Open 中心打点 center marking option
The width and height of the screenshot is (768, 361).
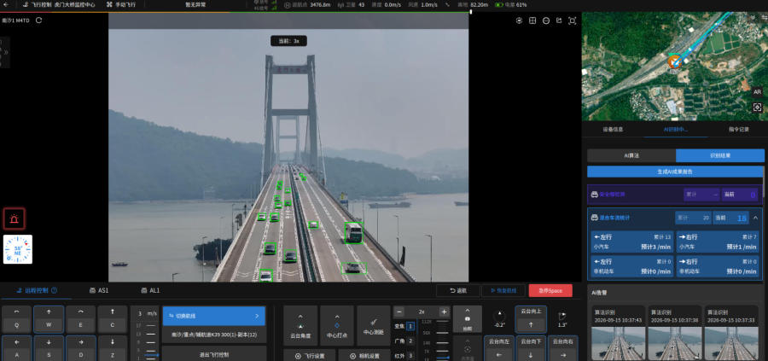[337, 326]
